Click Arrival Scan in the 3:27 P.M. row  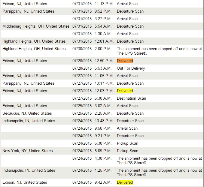127,19
